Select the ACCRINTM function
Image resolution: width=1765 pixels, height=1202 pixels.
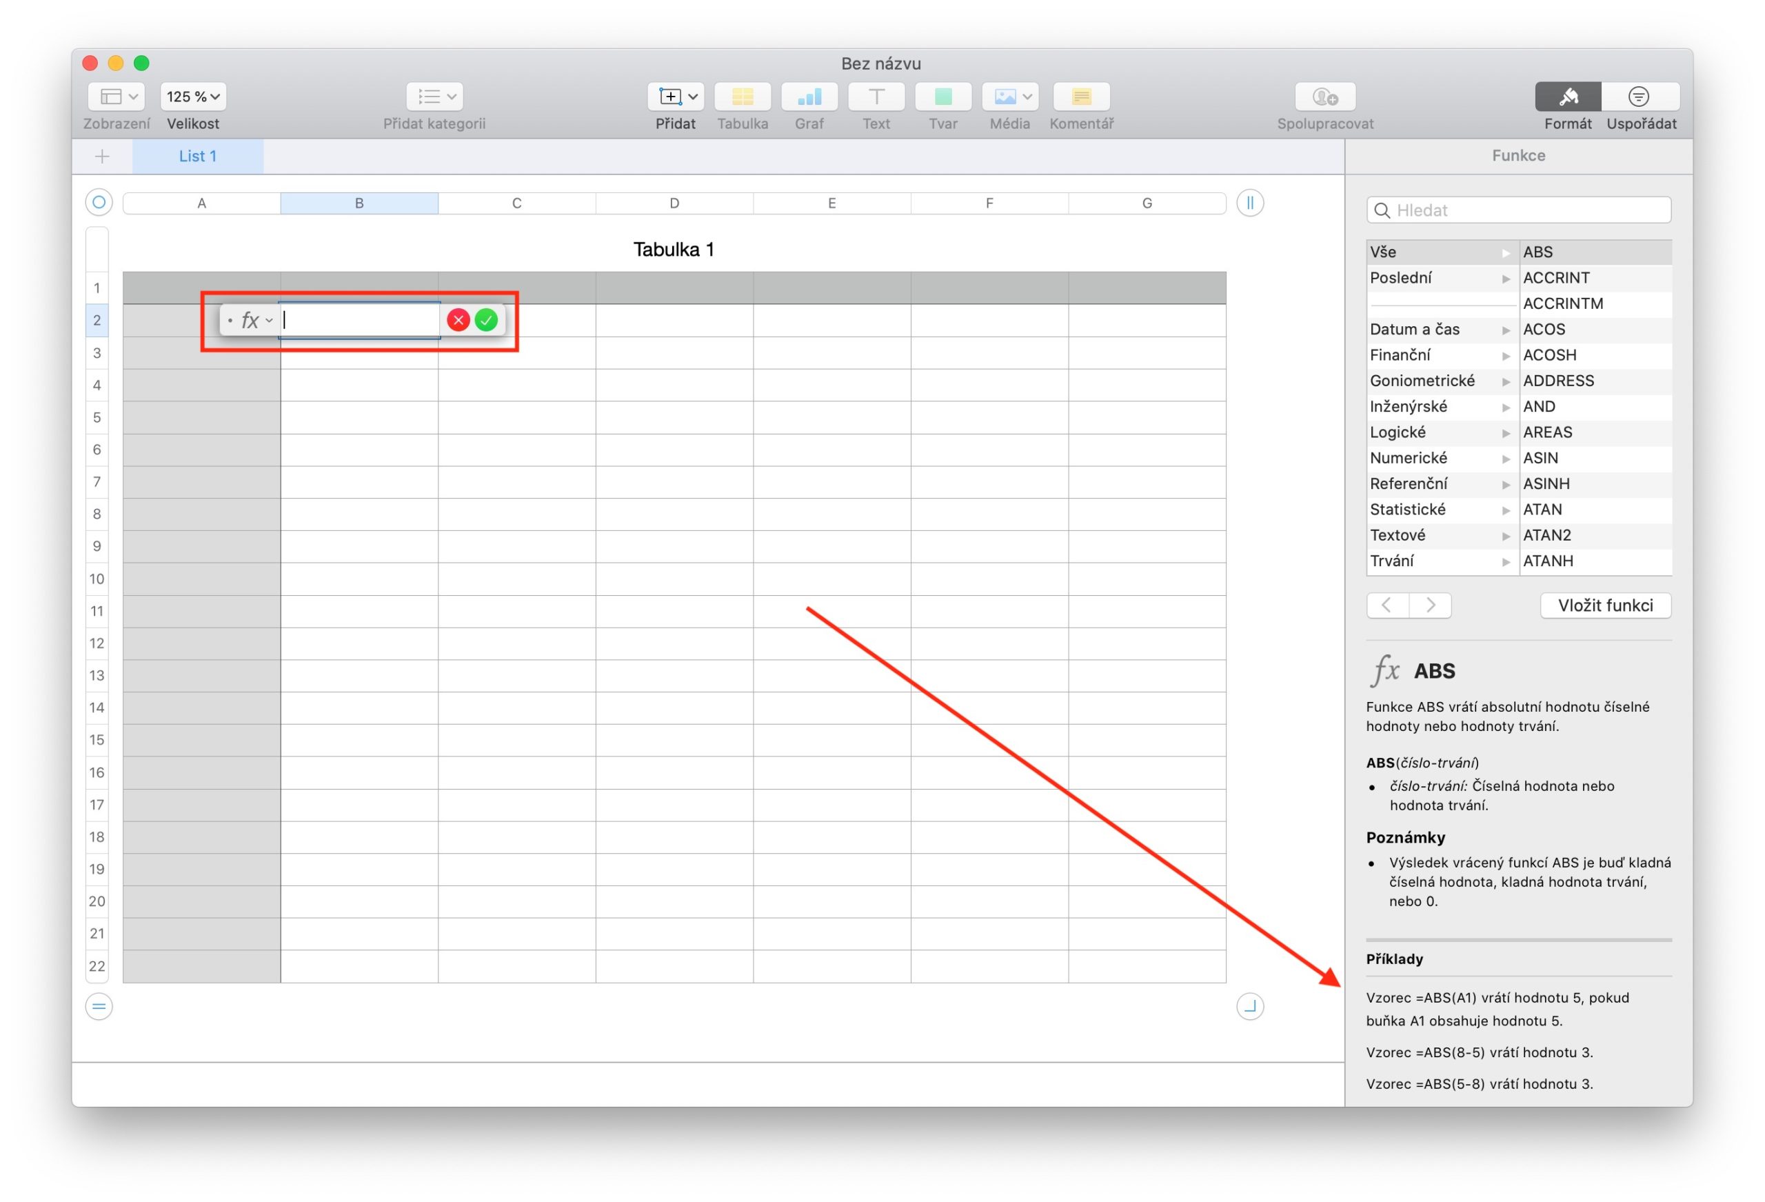tap(1595, 304)
